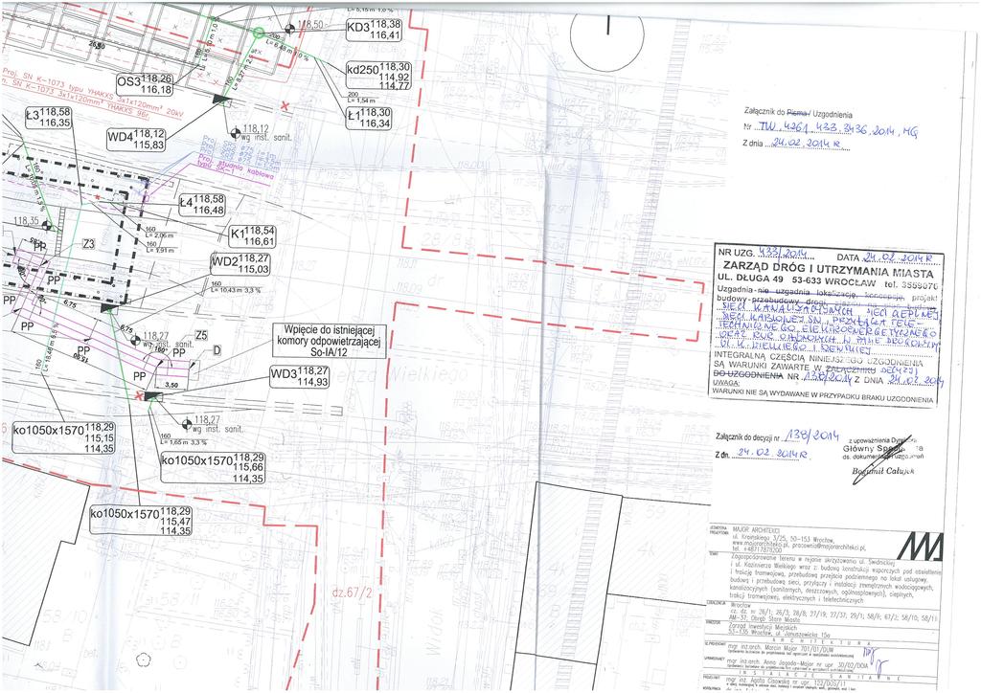Click 'mgr inż.arch. Anna Jagoda-Major' line
The image size is (981, 693).
(x=795, y=665)
